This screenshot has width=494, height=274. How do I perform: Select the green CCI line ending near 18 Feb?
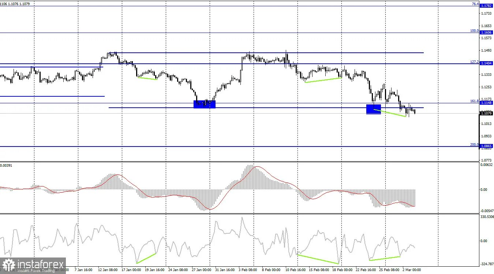coord(318,259)
